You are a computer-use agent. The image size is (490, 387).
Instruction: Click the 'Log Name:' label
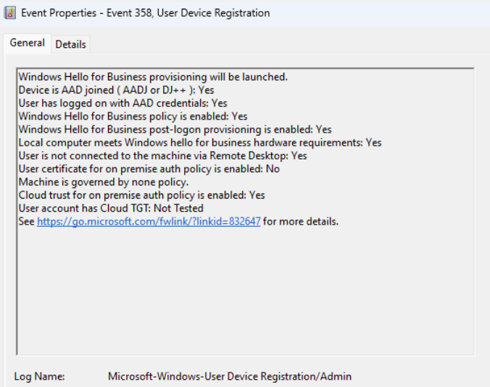coord(40,376)
